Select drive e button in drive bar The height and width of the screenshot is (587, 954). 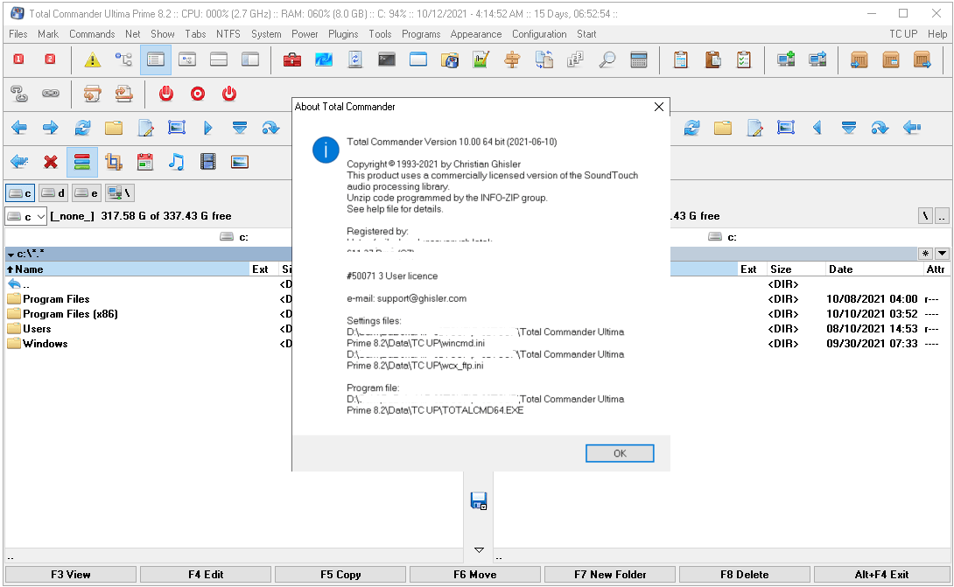point(87,192)
